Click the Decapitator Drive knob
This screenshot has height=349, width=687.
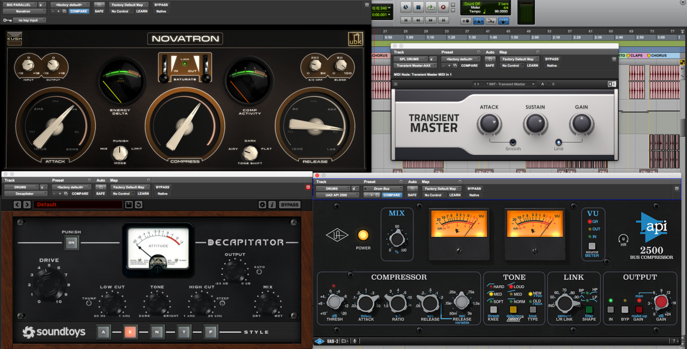pyautogui.click(x=49, y=283)
